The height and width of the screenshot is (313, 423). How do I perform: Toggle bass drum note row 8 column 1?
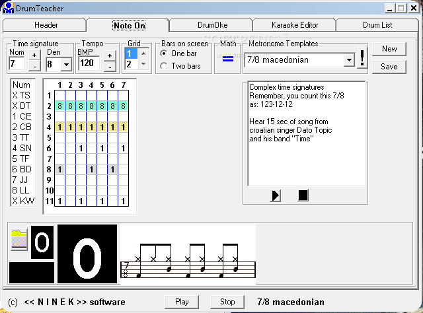[60, 169]
